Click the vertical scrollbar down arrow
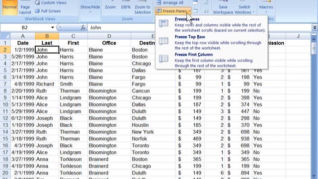The image size is (318, 179). pos(314,176)
